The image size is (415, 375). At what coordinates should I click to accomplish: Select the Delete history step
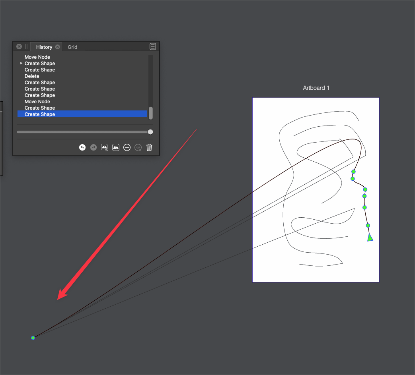coord(32,76)
